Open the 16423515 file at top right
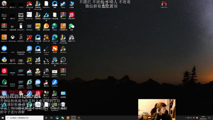Viewport: 213px width, 120px height. tap(164, 4)
